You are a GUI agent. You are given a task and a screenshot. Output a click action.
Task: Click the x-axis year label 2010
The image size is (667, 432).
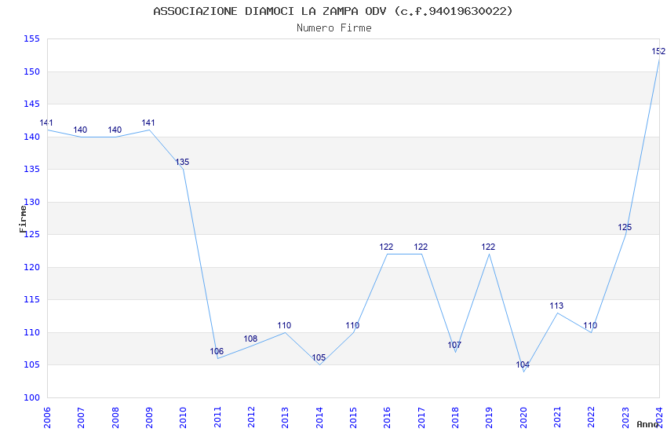pyautogui.click(x=183, y=418)
